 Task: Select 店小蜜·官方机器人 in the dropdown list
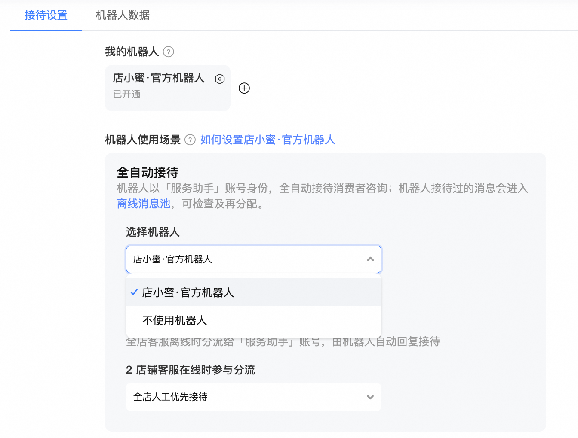click(188, 292)
